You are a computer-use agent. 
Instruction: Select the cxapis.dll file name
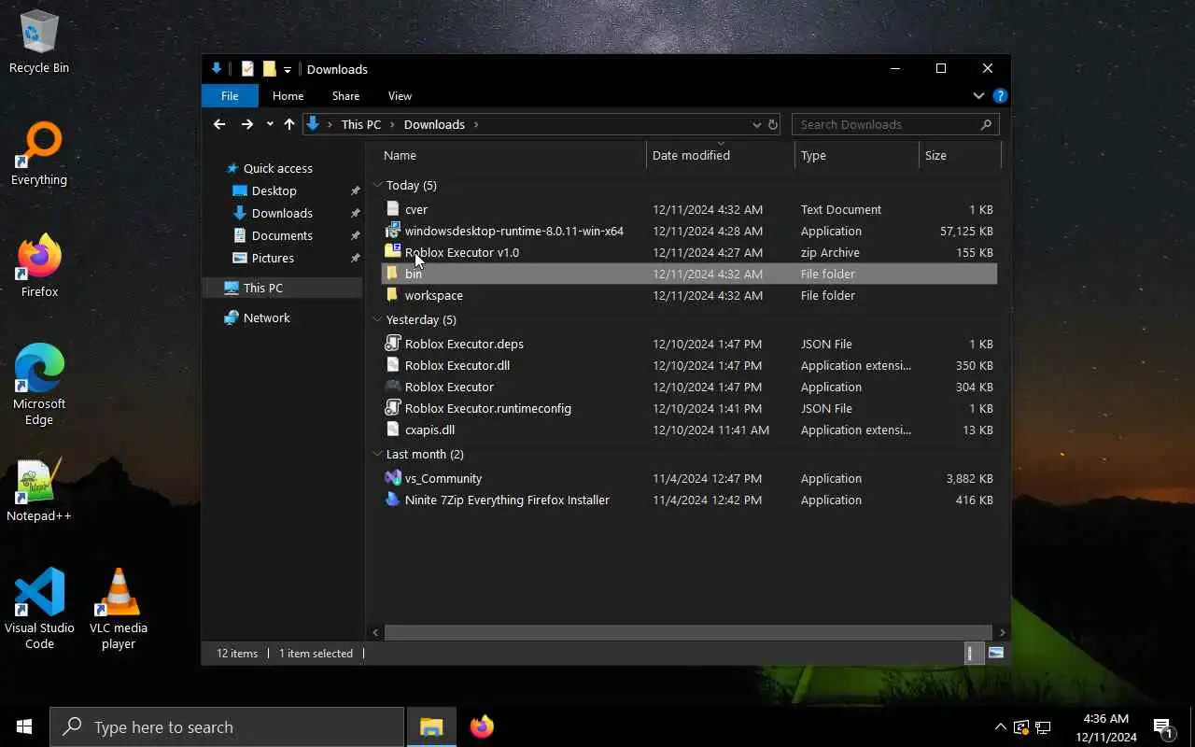(x=429, y=430)
